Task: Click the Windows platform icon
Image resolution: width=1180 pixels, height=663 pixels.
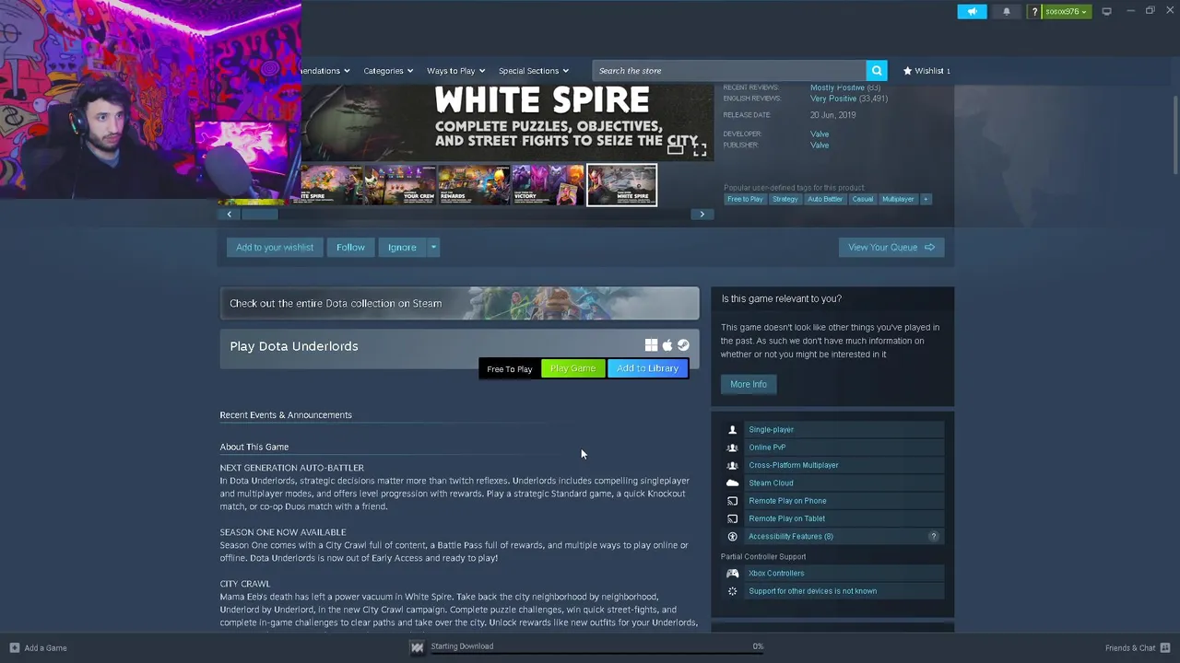Action: point(651,345)
